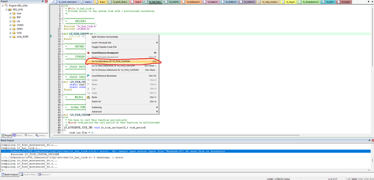
Task: Close the Project panel with red X
Action: [46, 2]
